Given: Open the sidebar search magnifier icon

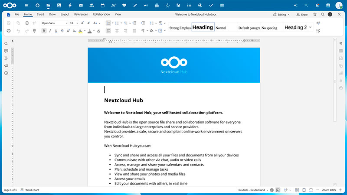Looking at the screenshot, I should click(6, 44).
